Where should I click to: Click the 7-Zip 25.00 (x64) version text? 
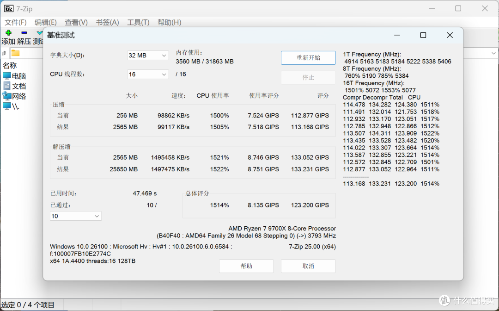[312, 247]
